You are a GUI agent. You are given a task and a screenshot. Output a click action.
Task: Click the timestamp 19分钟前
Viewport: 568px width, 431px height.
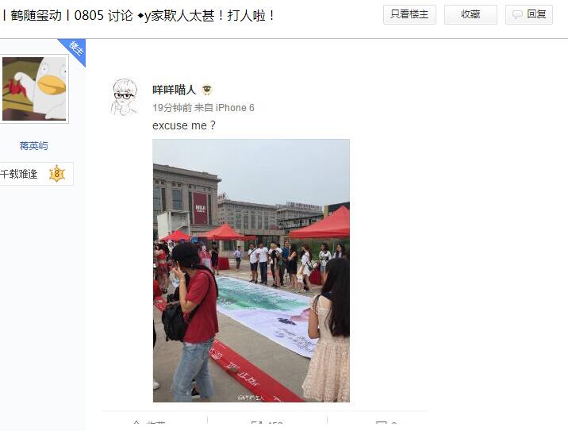[172, 108]
